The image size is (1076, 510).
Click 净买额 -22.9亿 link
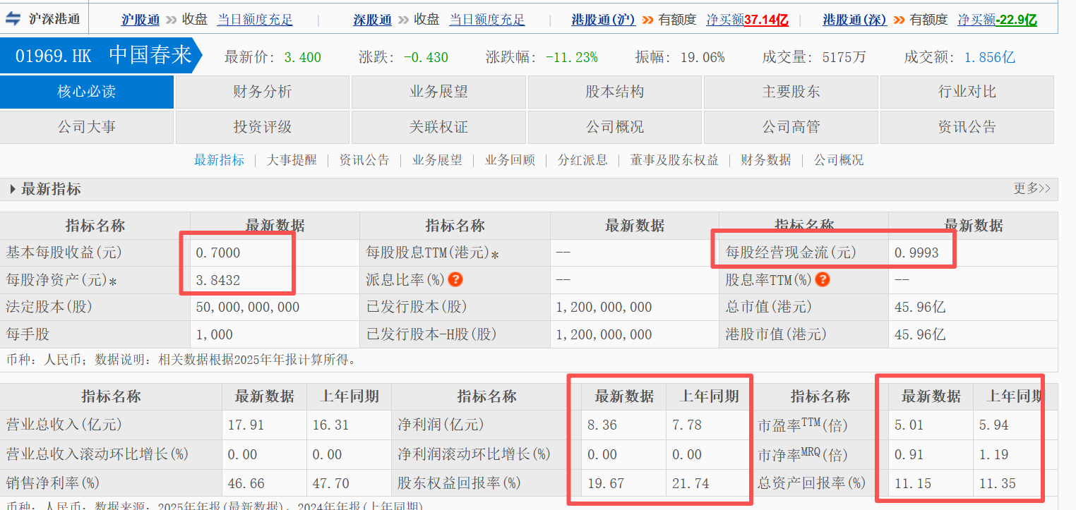997,20
